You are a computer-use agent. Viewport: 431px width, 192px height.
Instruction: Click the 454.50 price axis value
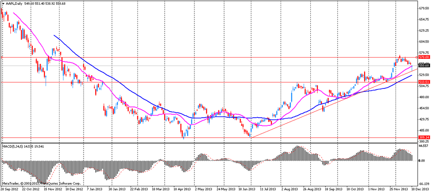pos(424,108)
